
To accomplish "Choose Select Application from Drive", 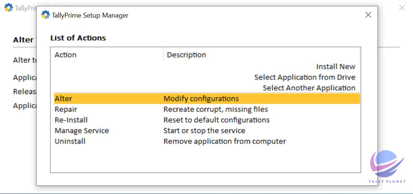I will [305, 77].
